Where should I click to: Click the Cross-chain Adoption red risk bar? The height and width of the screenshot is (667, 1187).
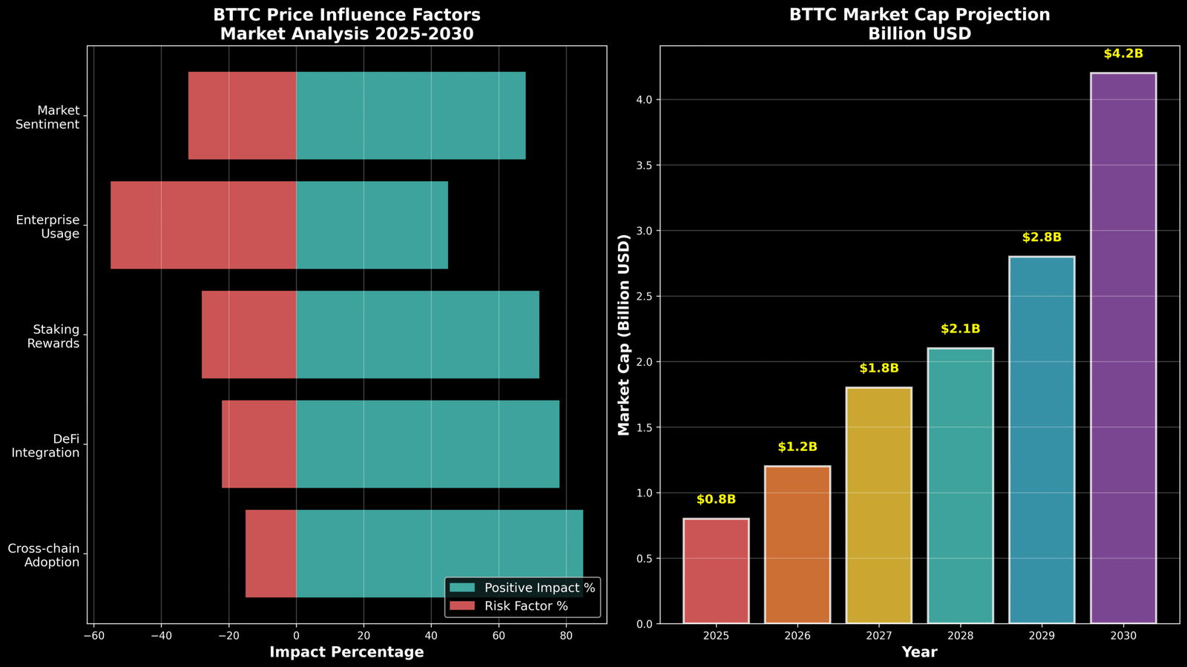271,553
